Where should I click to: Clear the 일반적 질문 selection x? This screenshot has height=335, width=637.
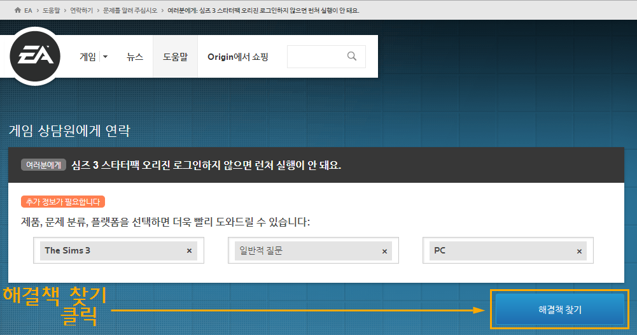384,251
